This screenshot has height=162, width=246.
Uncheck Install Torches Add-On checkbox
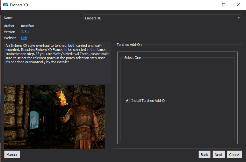[127, 101]
